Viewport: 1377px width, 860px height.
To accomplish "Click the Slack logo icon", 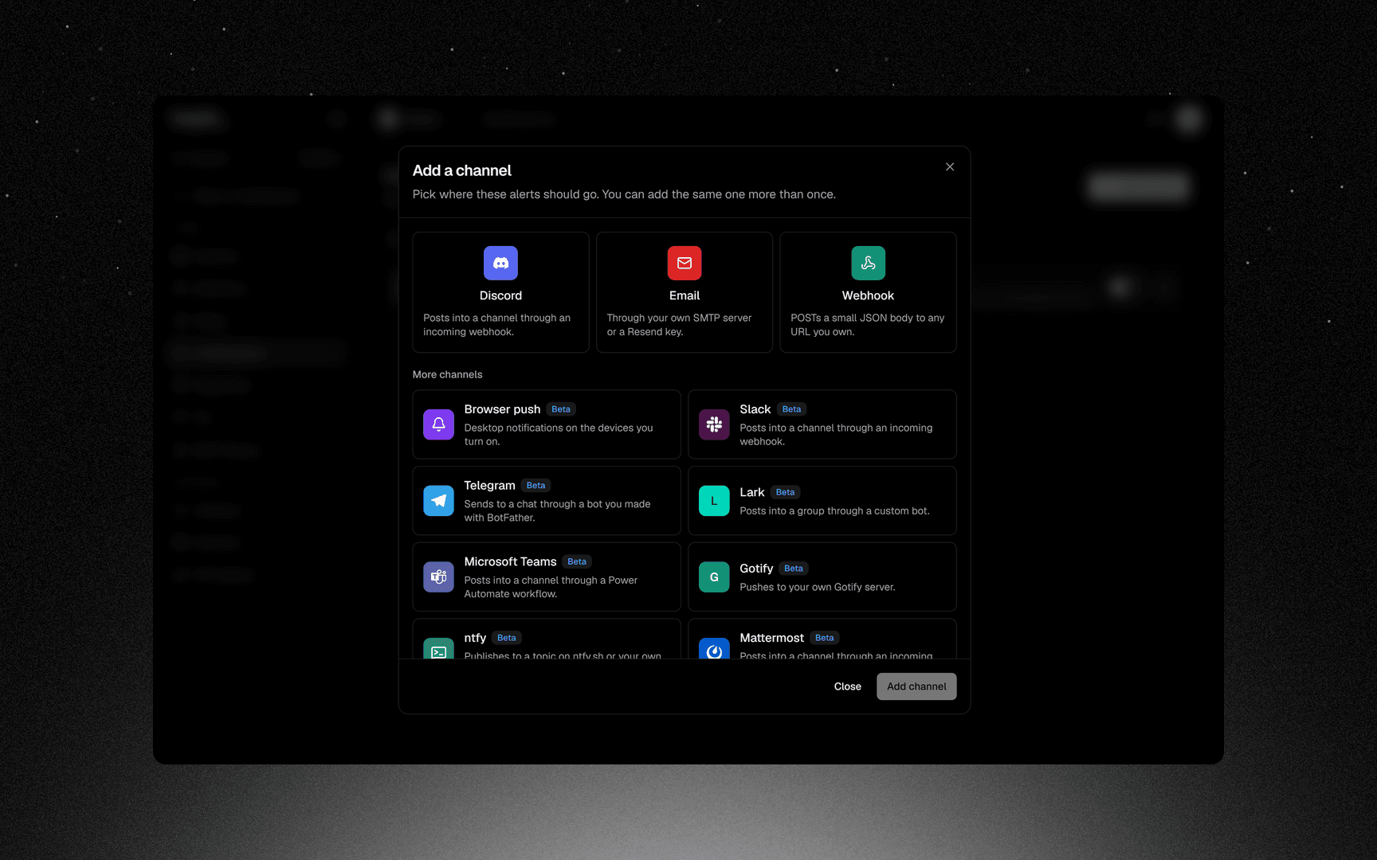I will point(714,424).
